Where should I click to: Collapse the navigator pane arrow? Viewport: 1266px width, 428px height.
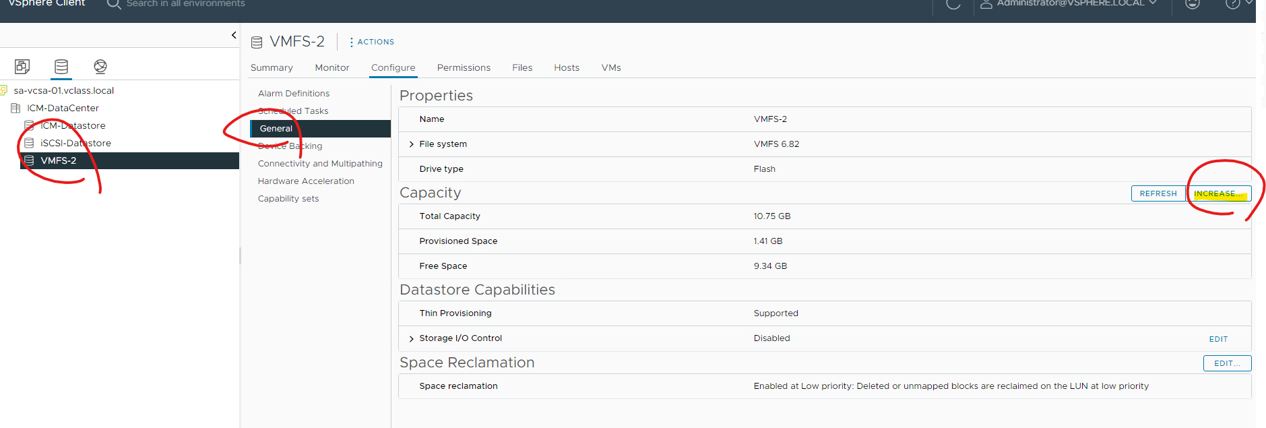click(234, 35)
